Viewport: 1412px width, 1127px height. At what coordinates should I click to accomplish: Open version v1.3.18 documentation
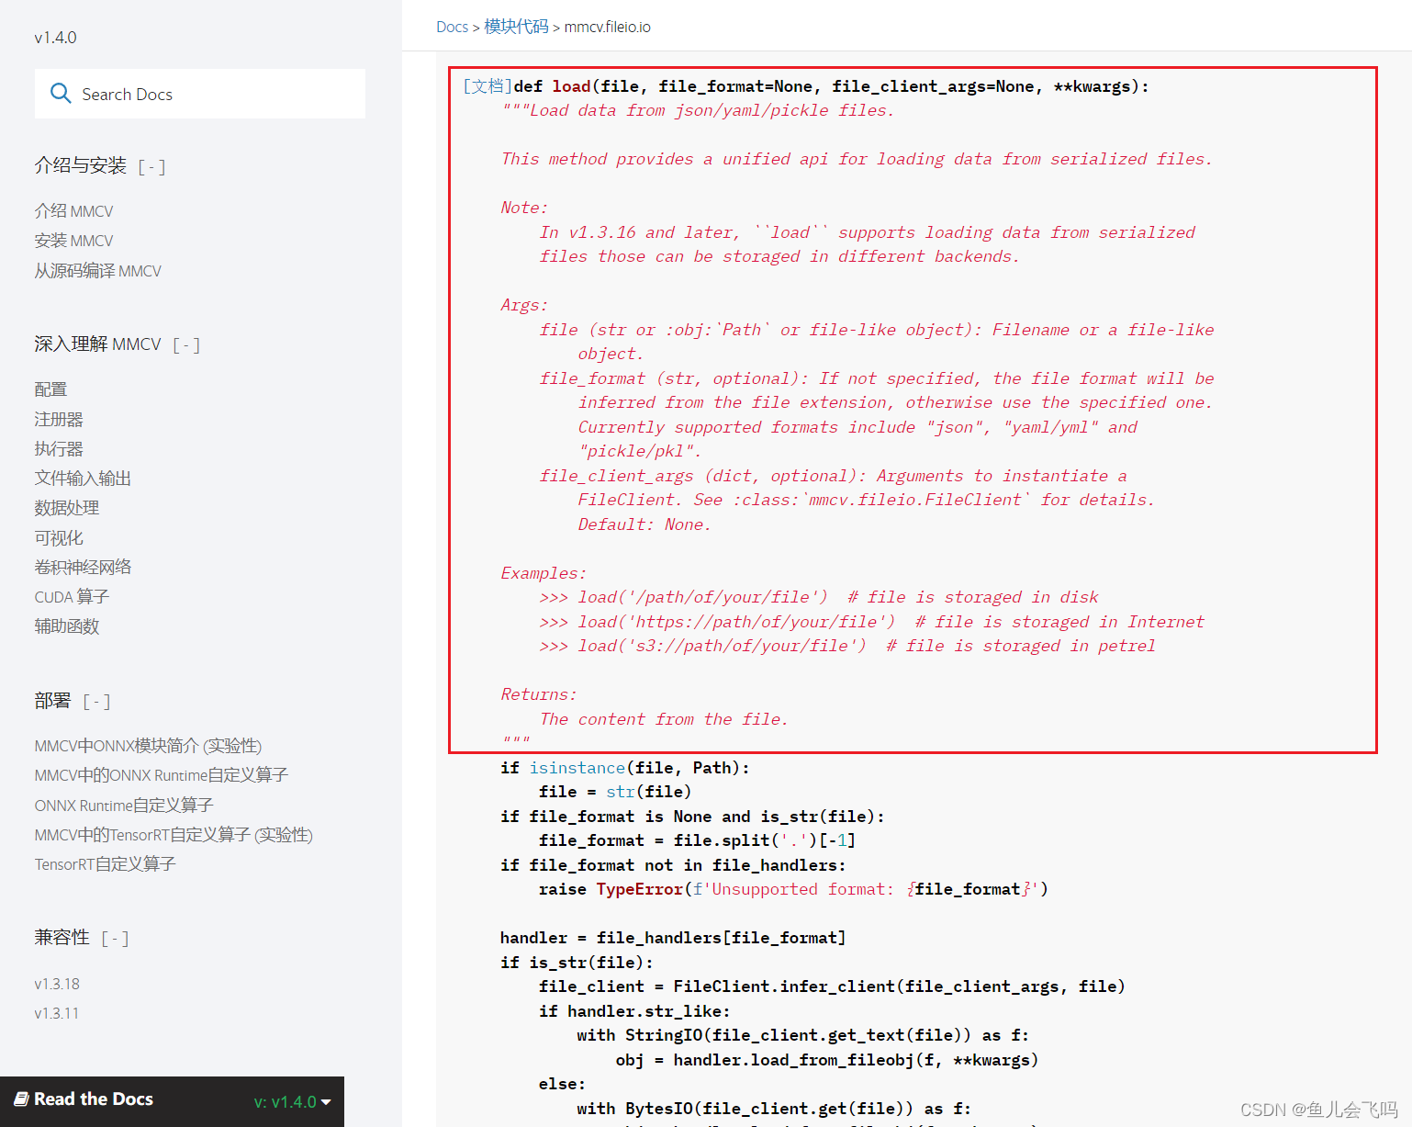coord(56,983)
